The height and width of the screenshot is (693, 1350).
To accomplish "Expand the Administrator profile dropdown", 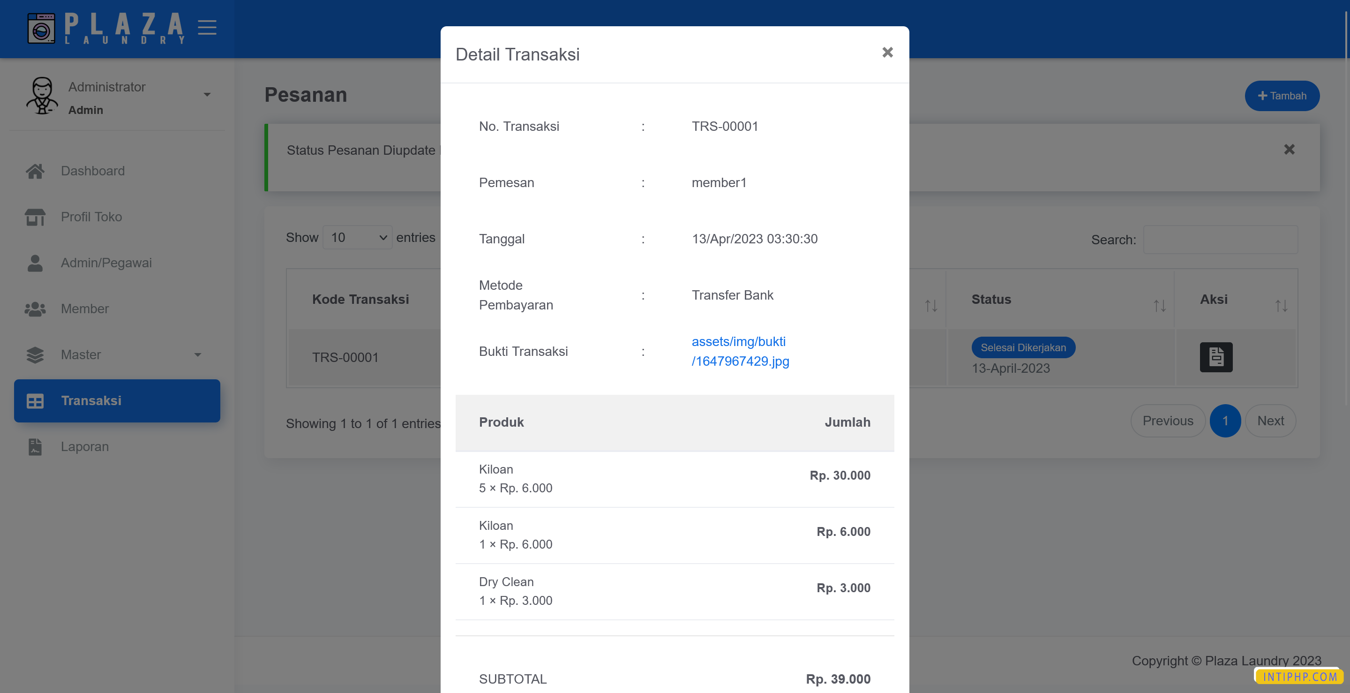I will click(207, 95).
